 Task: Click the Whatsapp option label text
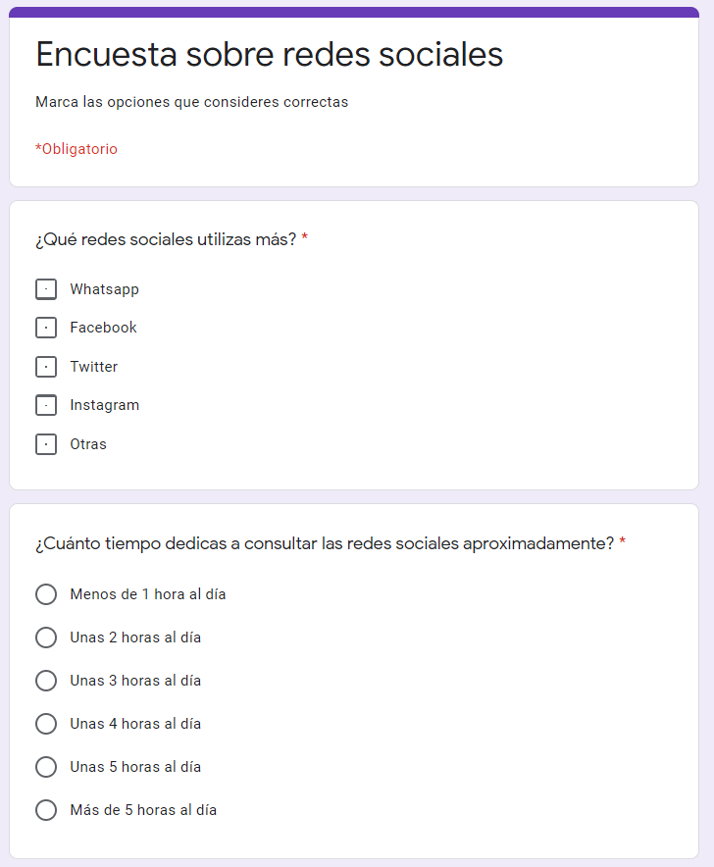[103, 289]
